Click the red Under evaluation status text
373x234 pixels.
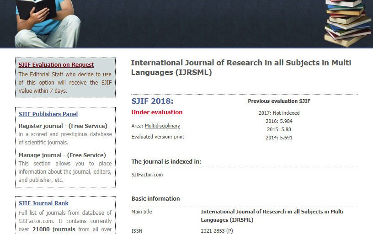[x=157, y=112]
